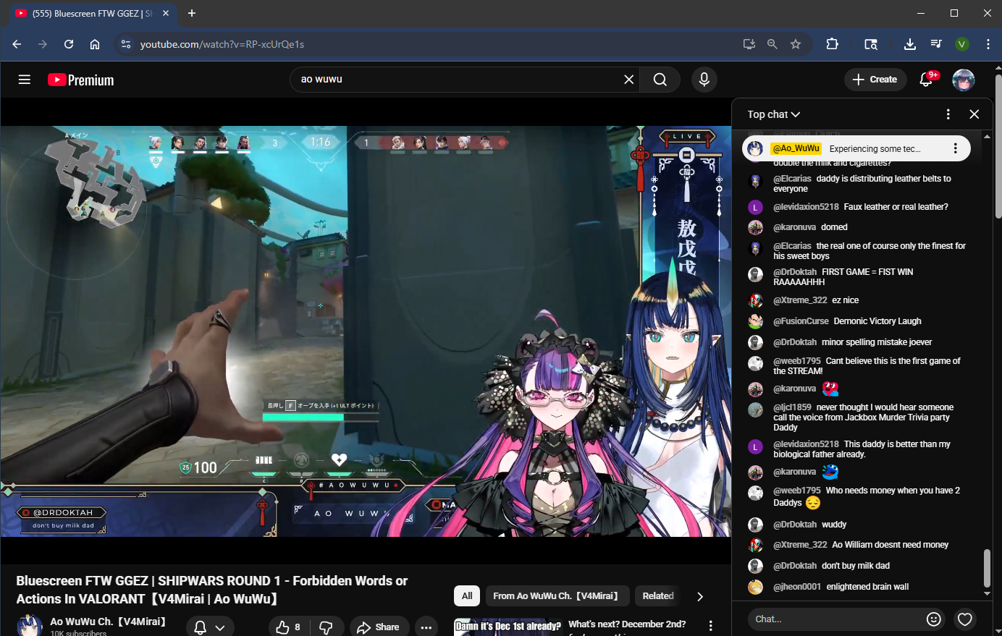Image resolution: width=1002 pixels, height=636 pixels.
Task: Open @jheon0001 chat username
Action: [797, 587]
